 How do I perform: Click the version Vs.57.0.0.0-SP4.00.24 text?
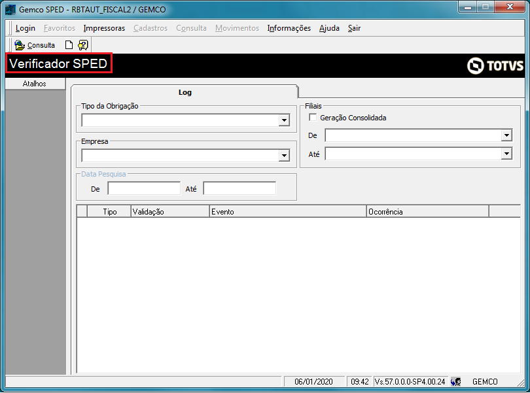coord(410,382)
